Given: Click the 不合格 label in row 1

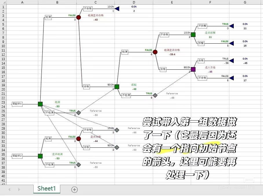Looking at the screenshot, I should [x=88, y=9].
